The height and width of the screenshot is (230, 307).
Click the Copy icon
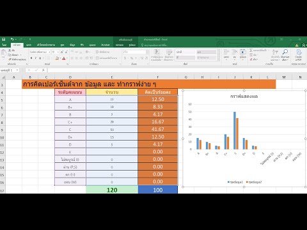tap(10, 55)
